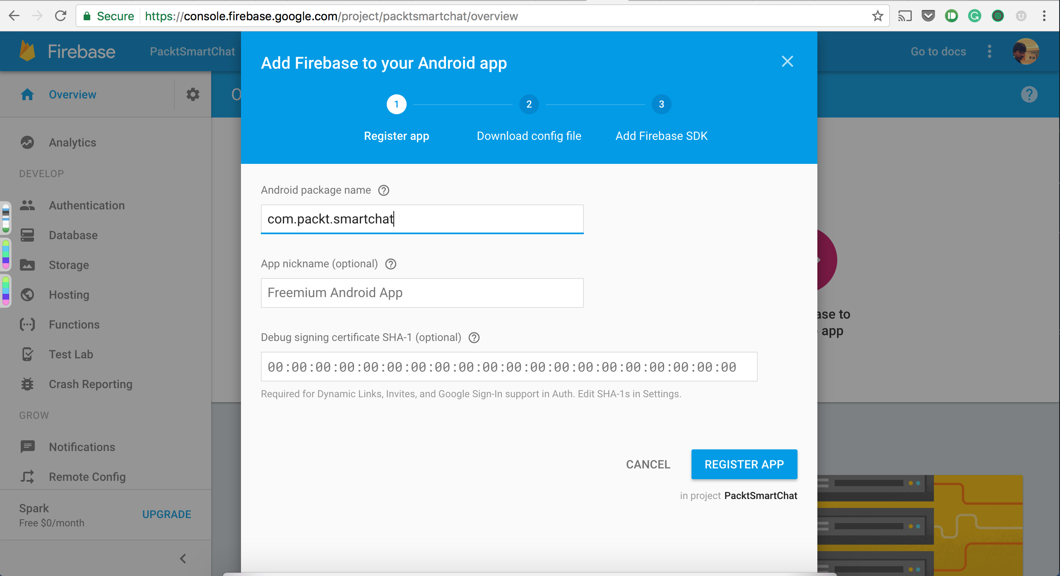
Task: Click the browser reload icon
Action: click(61, 16)
